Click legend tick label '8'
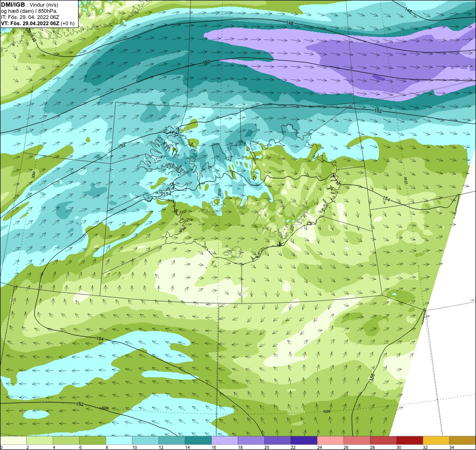476x450 pixels. pos(107,447)
